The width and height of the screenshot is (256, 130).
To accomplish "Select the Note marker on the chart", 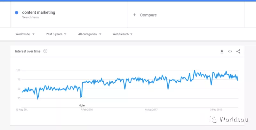I will pyautogui.click(x=82, y=105).
